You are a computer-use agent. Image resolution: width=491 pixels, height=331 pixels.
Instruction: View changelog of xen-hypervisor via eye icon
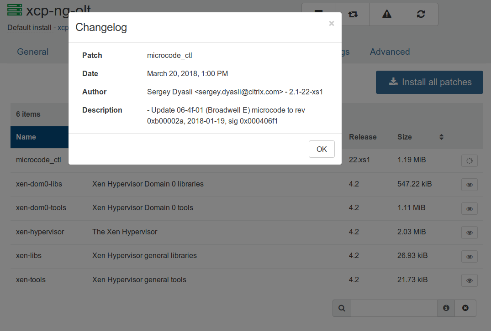[470, 233]
